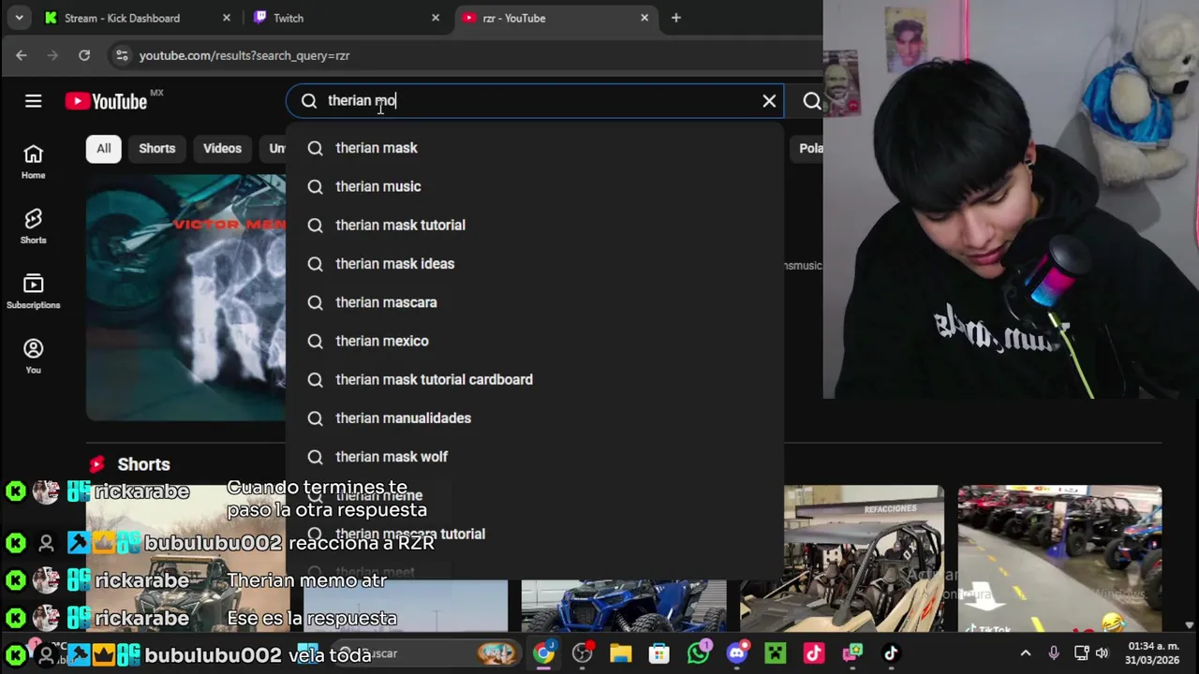
Task: Choose suggestion 'therian manualidades'
Action: pyautogui.click(x=535, y=418)
